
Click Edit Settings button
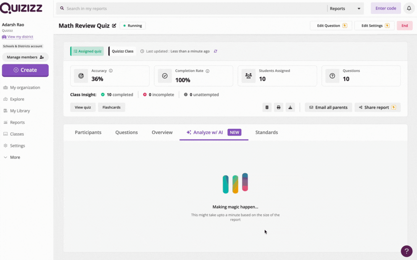click(374, 26)
